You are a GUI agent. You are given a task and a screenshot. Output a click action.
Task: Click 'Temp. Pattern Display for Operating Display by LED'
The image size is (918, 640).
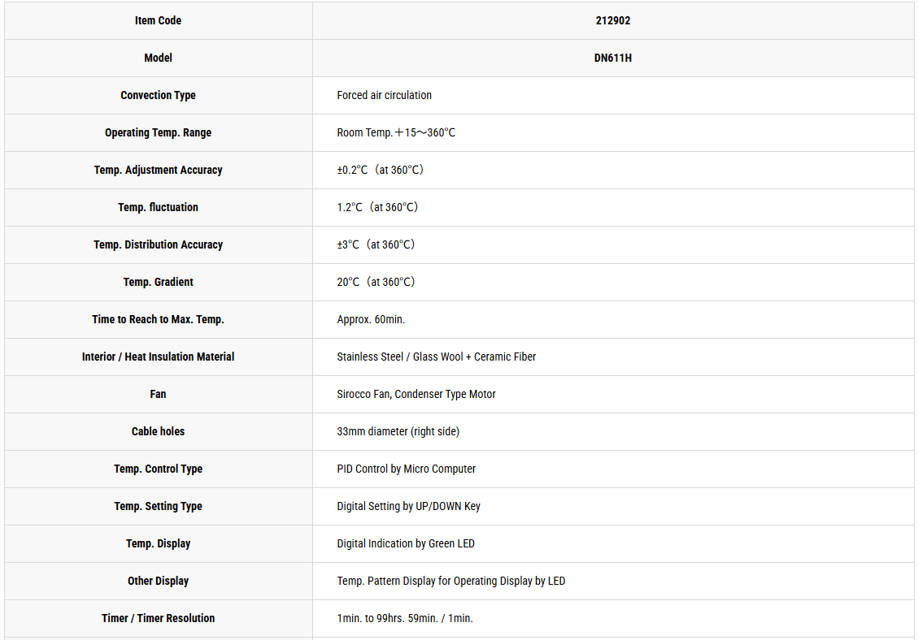450,582
